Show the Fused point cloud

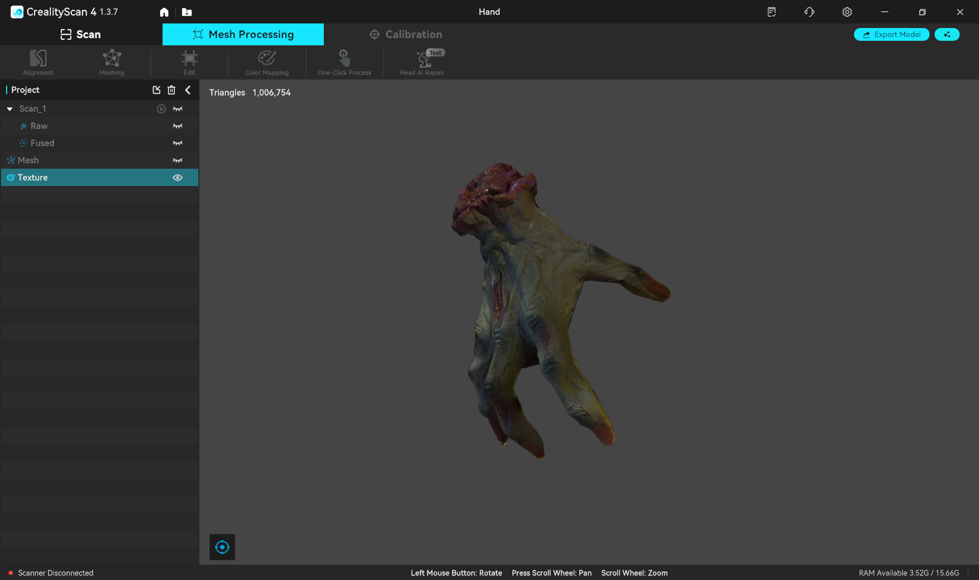coord(177,143)
